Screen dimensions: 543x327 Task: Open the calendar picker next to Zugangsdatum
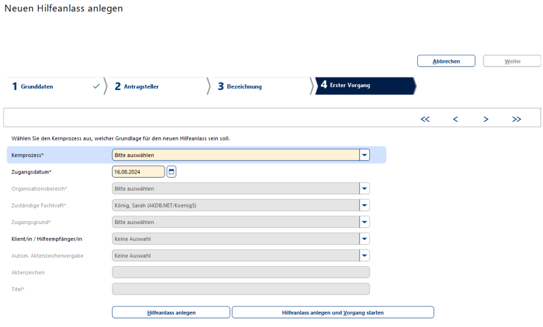[x=171, y=172]
